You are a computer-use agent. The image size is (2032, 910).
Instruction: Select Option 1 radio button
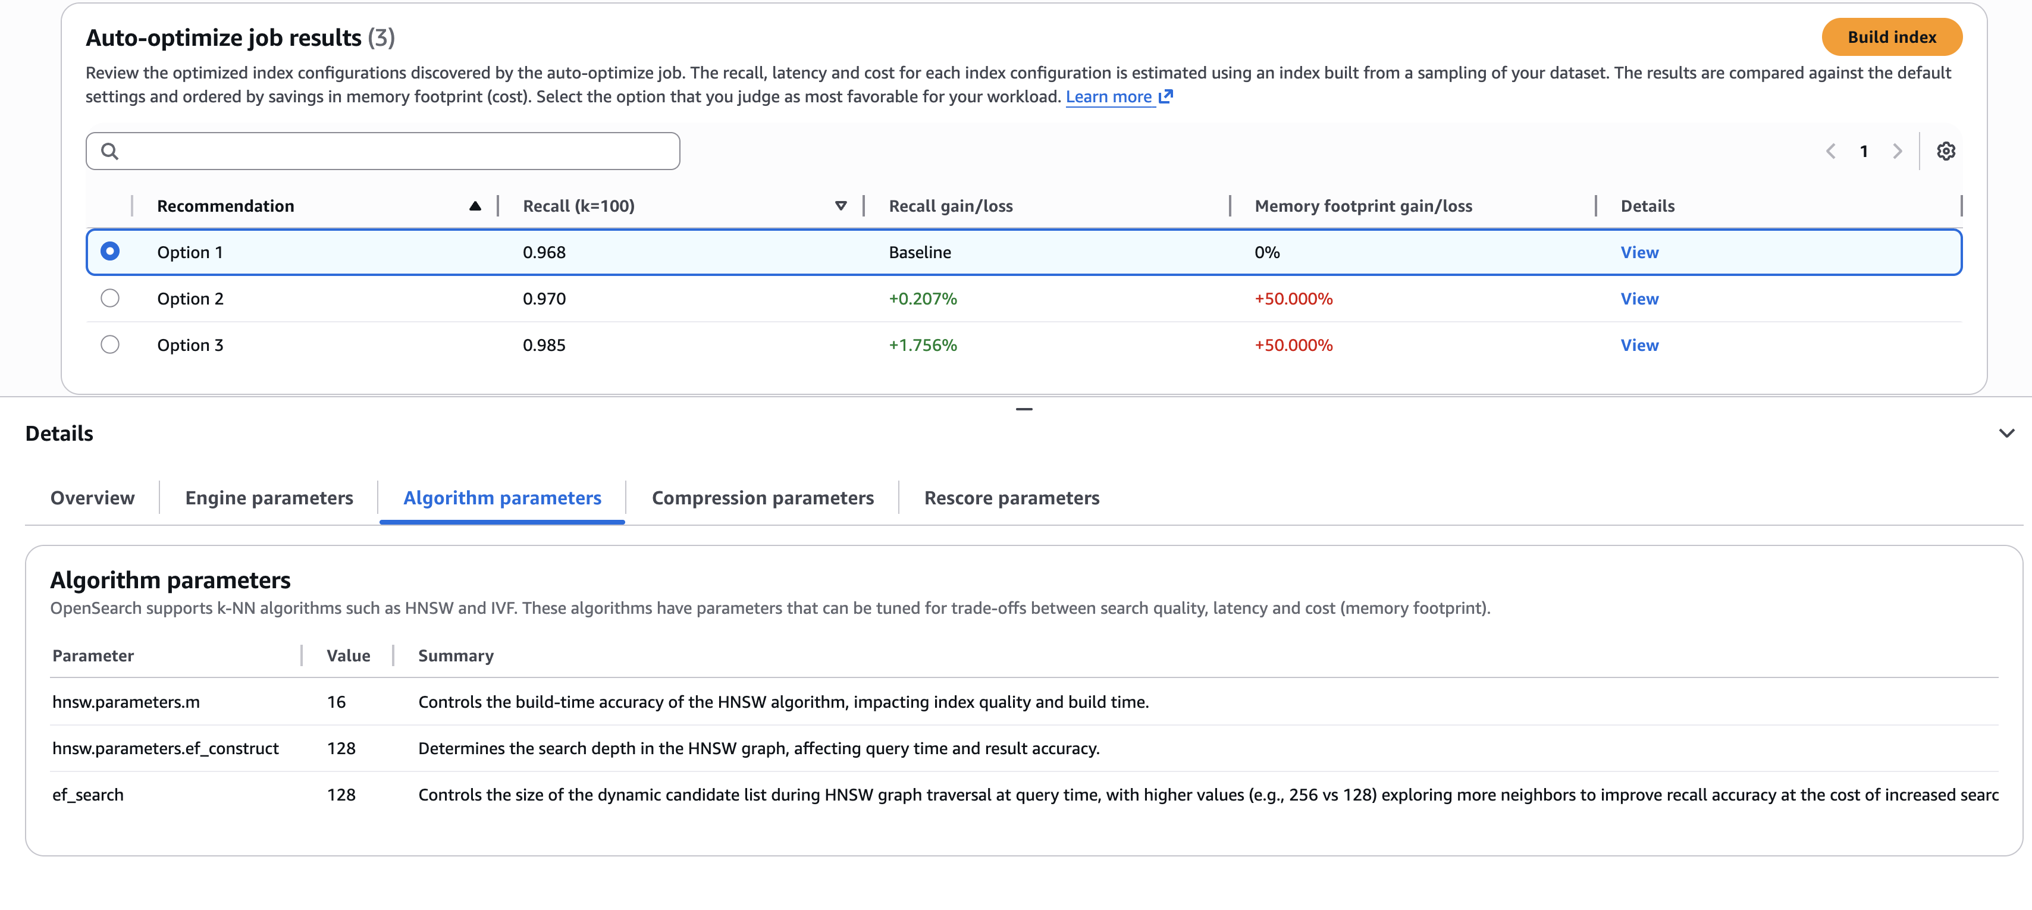click(x=111, y=252)
